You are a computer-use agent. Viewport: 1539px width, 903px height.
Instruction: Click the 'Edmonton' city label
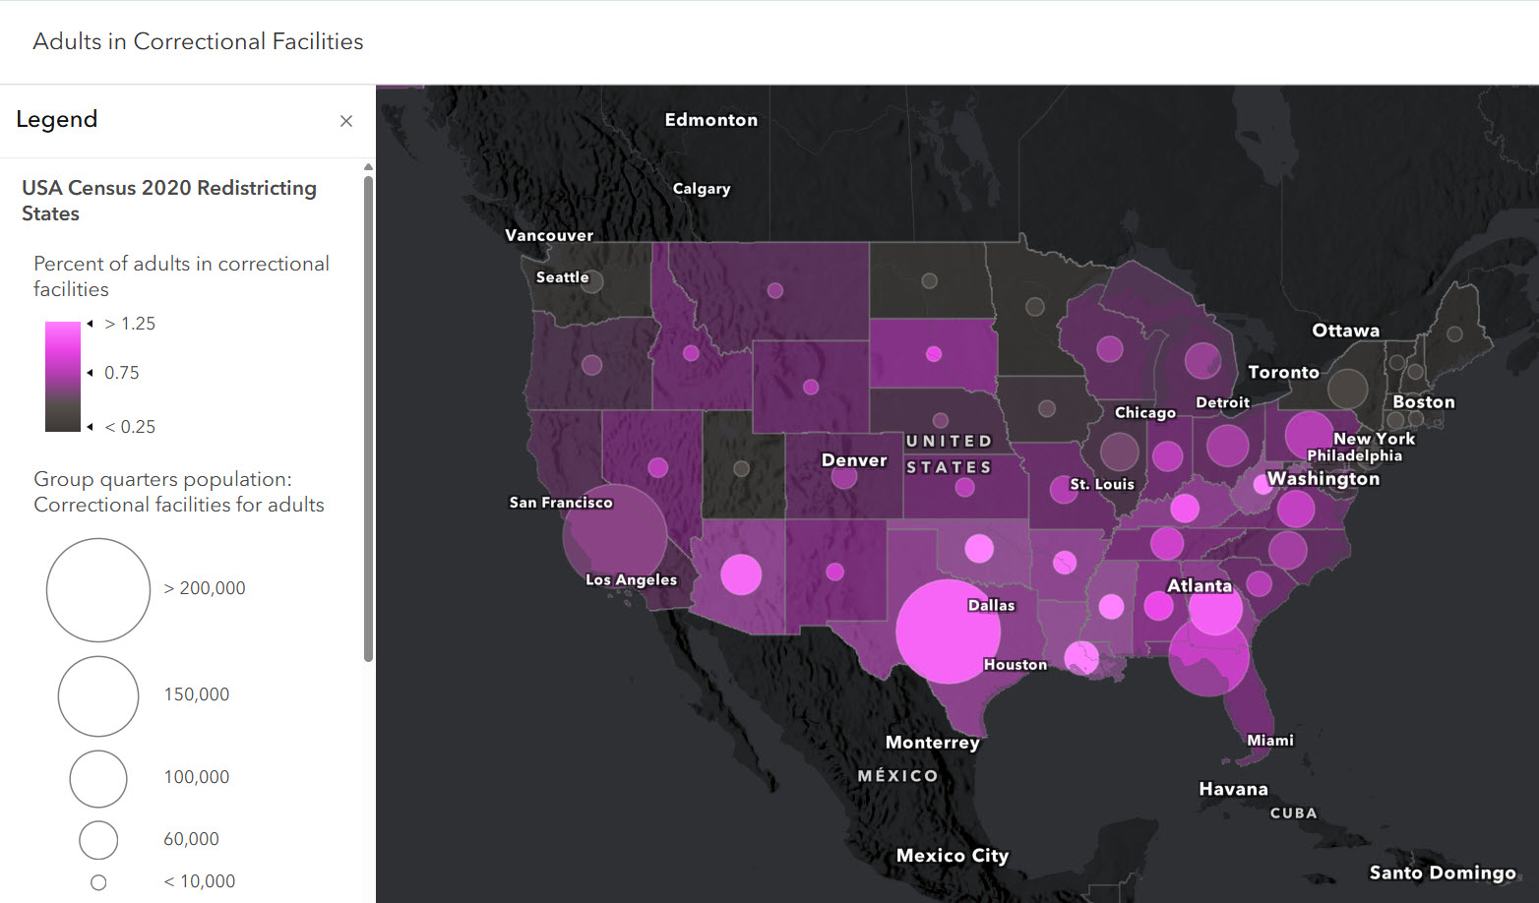tap(711, 120)
